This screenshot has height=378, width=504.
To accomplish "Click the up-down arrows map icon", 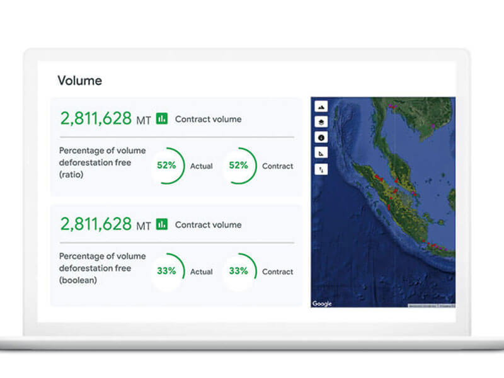I will tap(321, 169).
